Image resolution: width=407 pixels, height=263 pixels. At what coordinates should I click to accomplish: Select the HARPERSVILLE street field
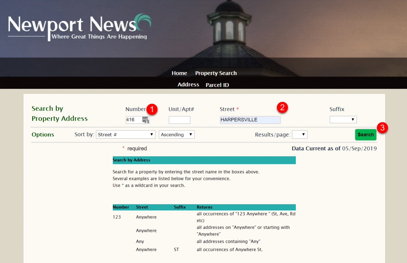250,119
